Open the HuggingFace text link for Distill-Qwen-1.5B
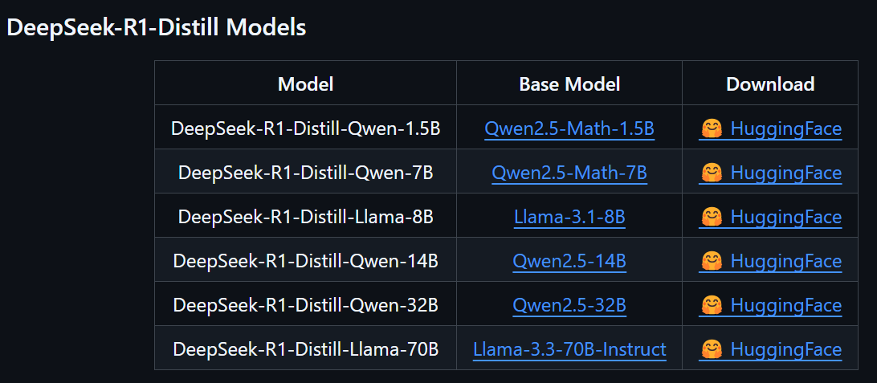Viewport: 877px width, 383px height. (x=785, y=128)
